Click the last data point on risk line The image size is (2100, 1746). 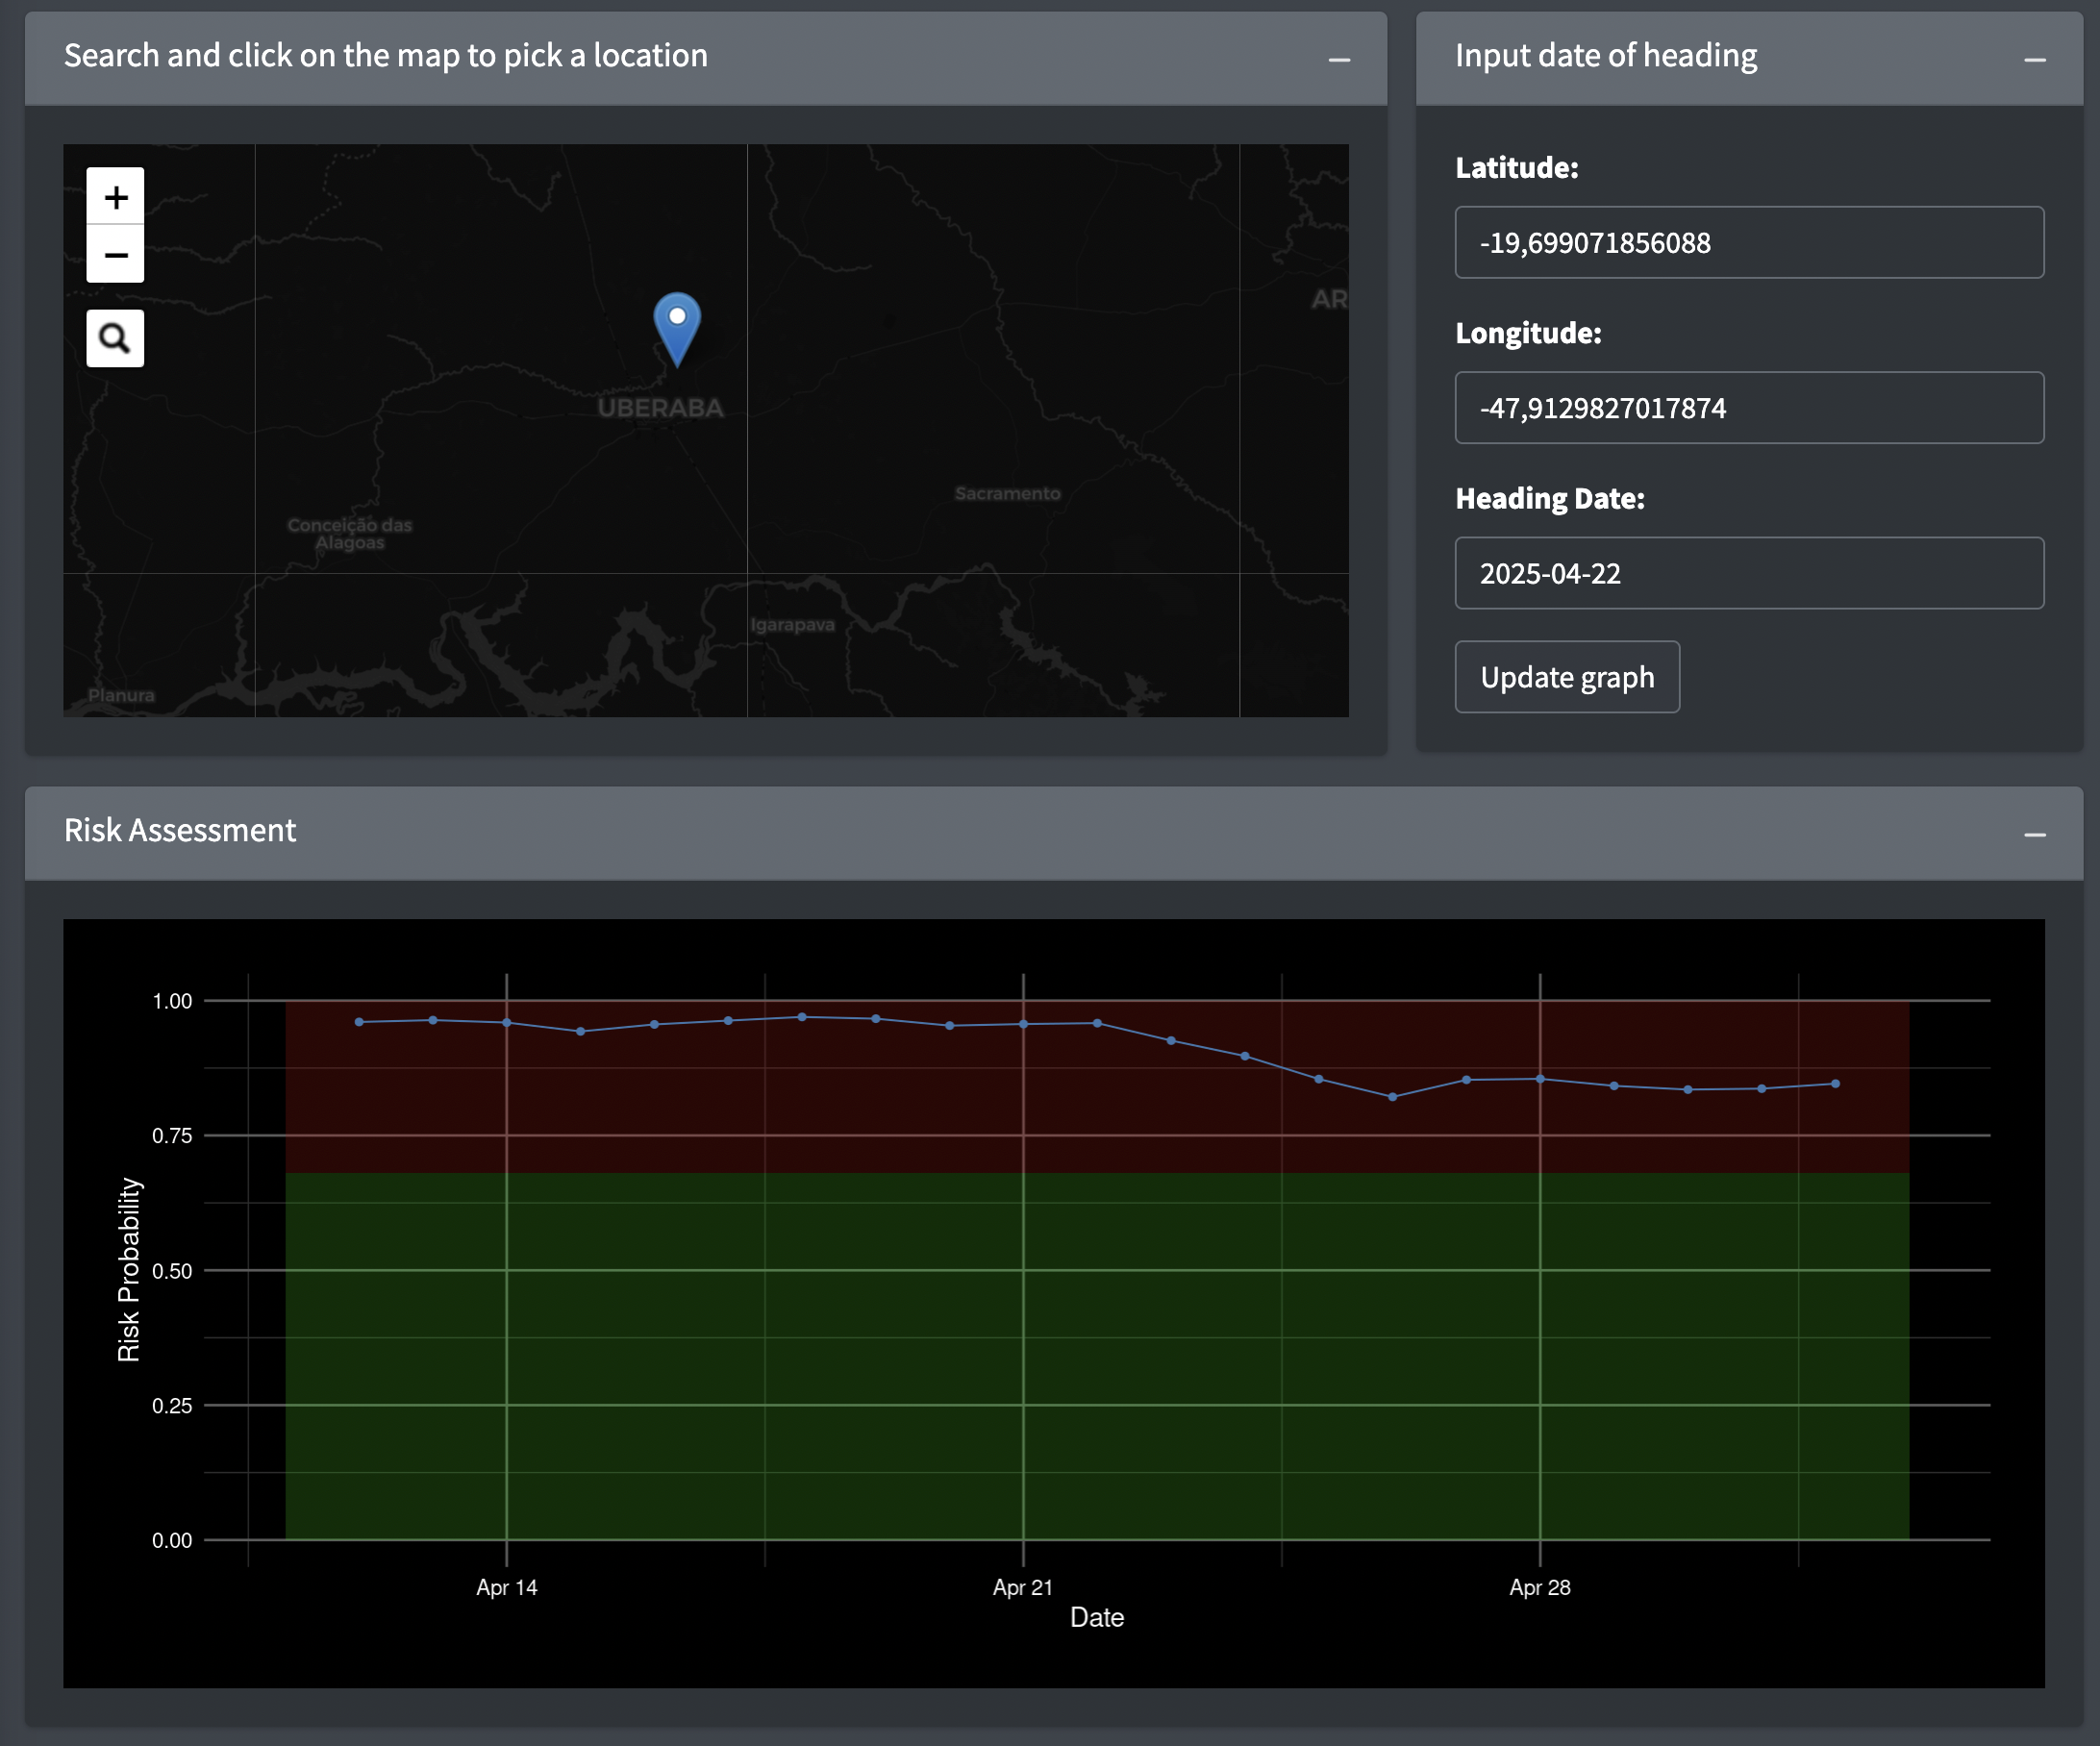(x=1835, y=1084)
